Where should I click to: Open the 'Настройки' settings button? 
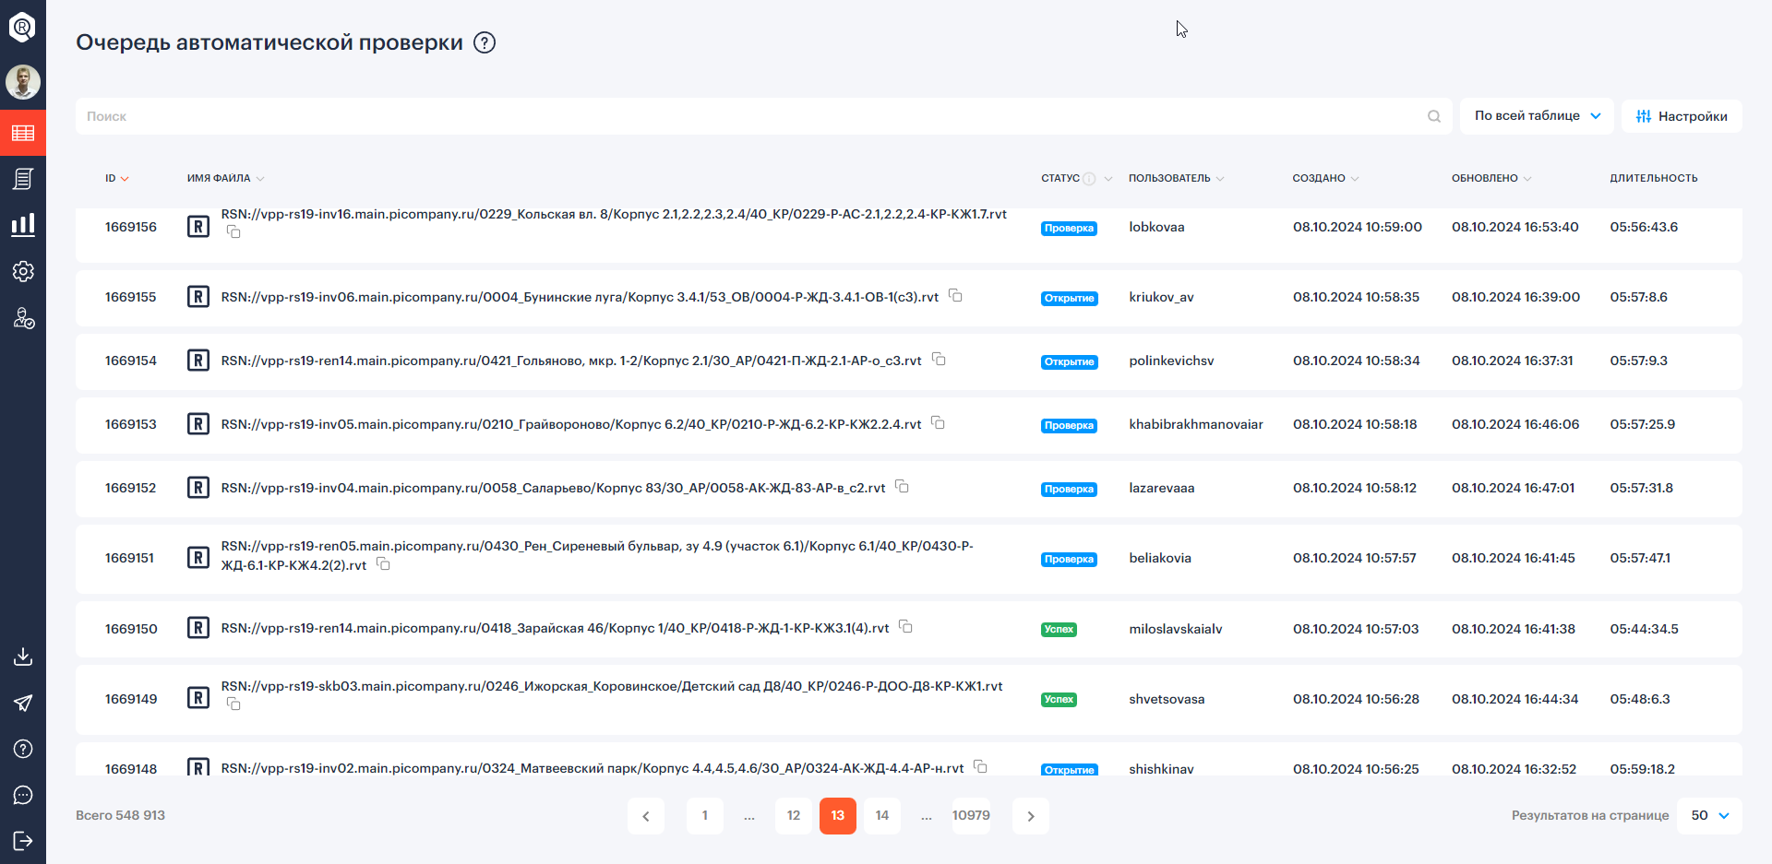[x=1682, y=116]
